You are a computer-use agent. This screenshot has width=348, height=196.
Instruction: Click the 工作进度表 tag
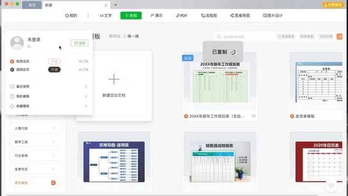coord(286,36)
